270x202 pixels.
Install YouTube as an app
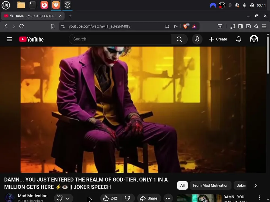coord(167,26)
